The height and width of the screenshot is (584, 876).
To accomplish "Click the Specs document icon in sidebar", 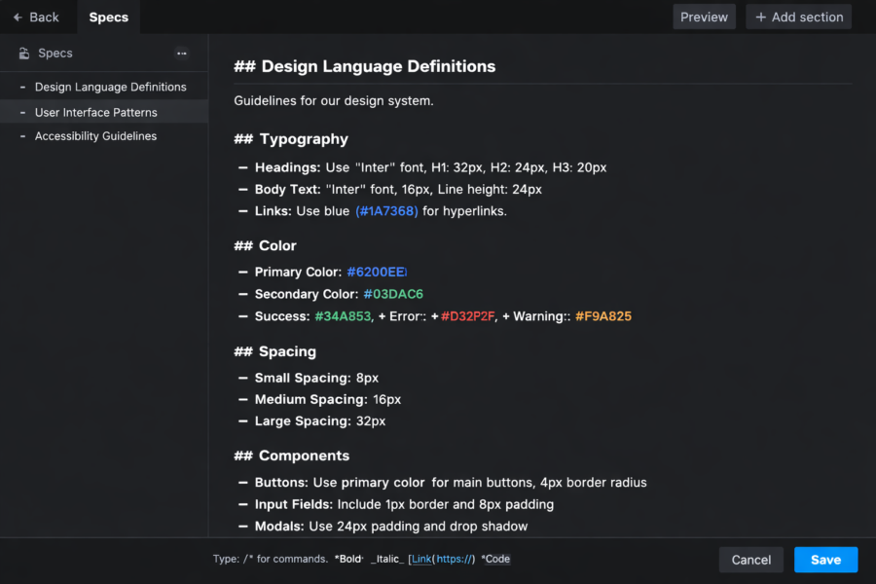I will point(24,54).
